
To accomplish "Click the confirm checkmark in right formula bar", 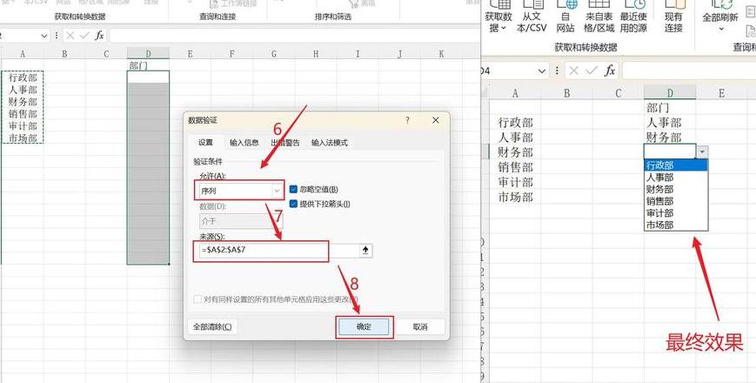I will [x=592, y=71].
